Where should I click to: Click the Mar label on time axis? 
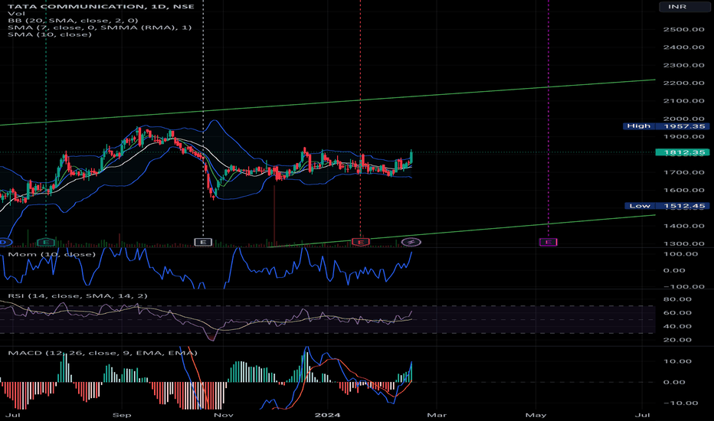[x=437, y=415]
